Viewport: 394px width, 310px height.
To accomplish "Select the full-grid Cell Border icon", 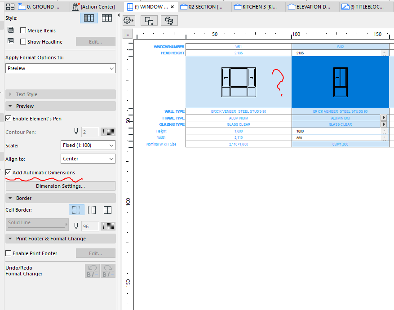I will 107,209.
